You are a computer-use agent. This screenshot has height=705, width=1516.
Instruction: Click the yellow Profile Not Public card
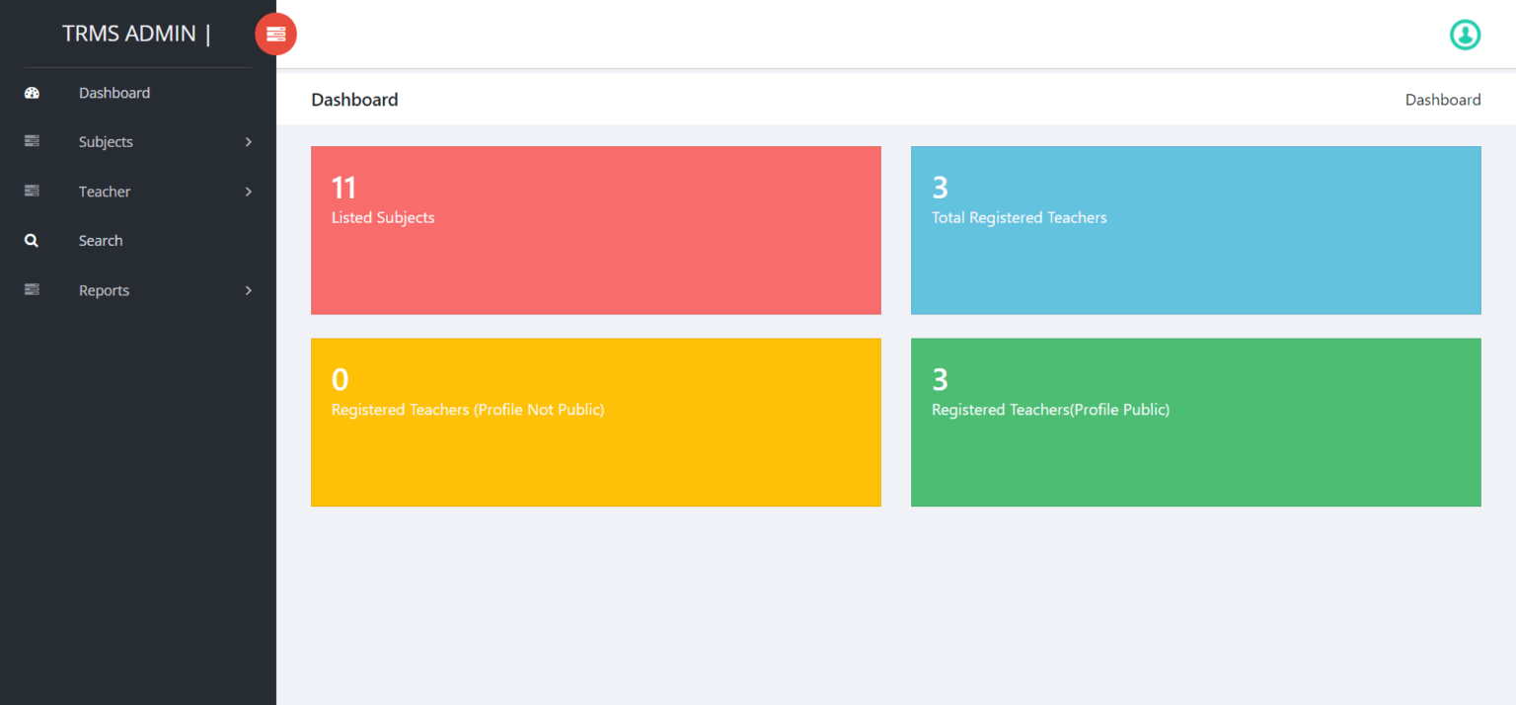point(595,423)
